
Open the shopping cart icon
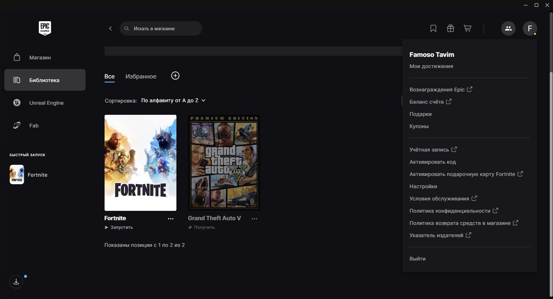[x=467, y=29]
